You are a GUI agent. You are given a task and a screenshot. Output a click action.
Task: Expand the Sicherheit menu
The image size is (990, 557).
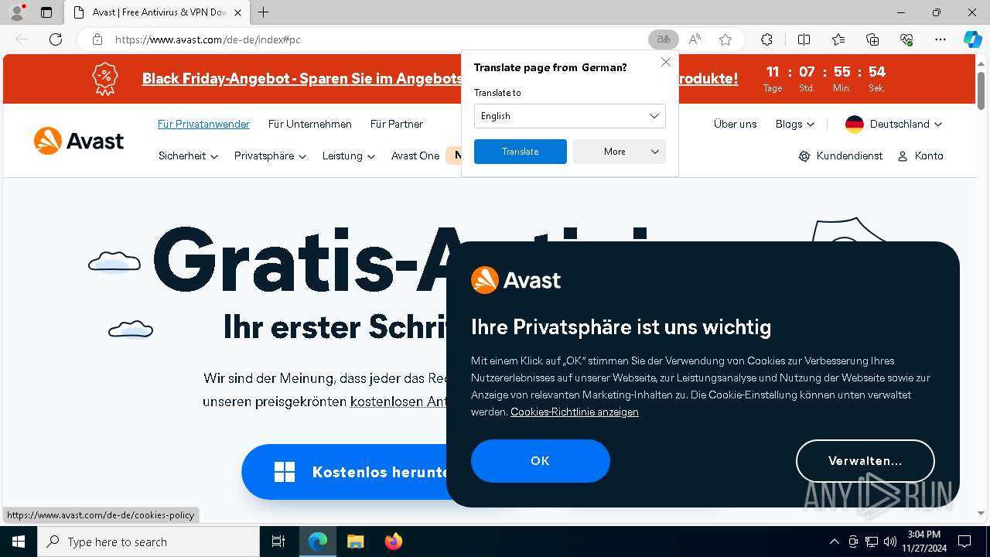(188, 155)
